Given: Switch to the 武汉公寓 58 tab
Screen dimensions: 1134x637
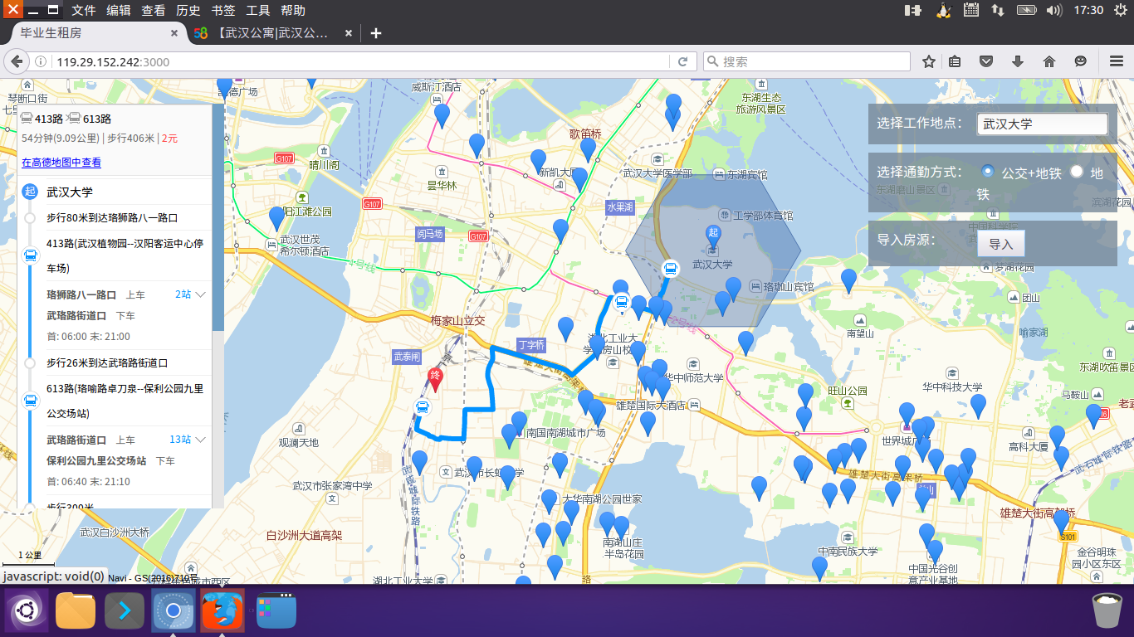Looking at the screenshot, I should (x=272, y=33).
